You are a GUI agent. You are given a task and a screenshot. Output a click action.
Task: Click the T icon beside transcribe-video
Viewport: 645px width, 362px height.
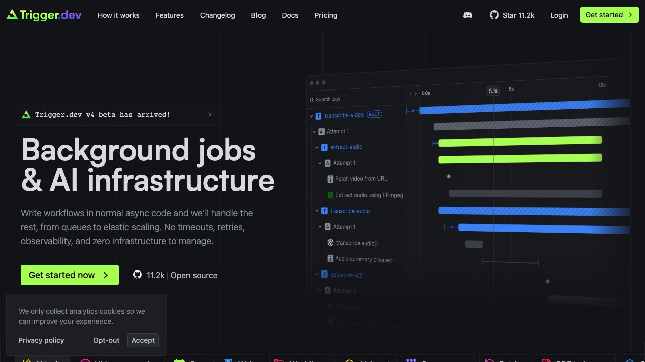click(318, 116)
